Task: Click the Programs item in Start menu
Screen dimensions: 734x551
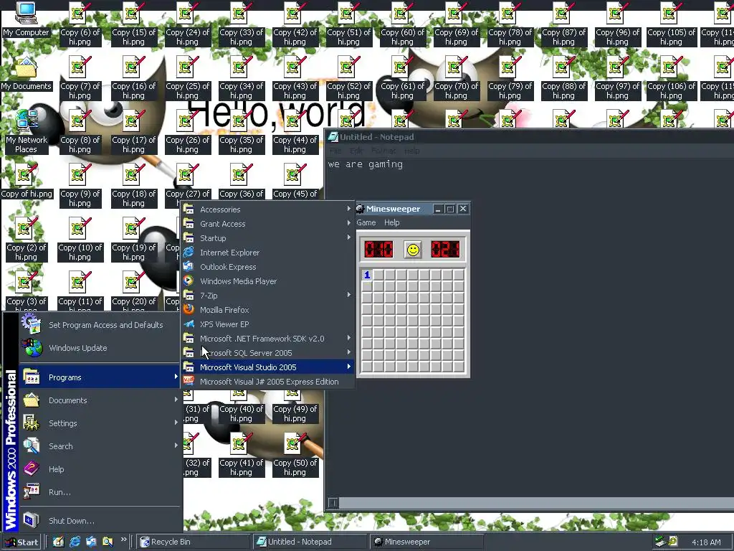Action: 100,377
